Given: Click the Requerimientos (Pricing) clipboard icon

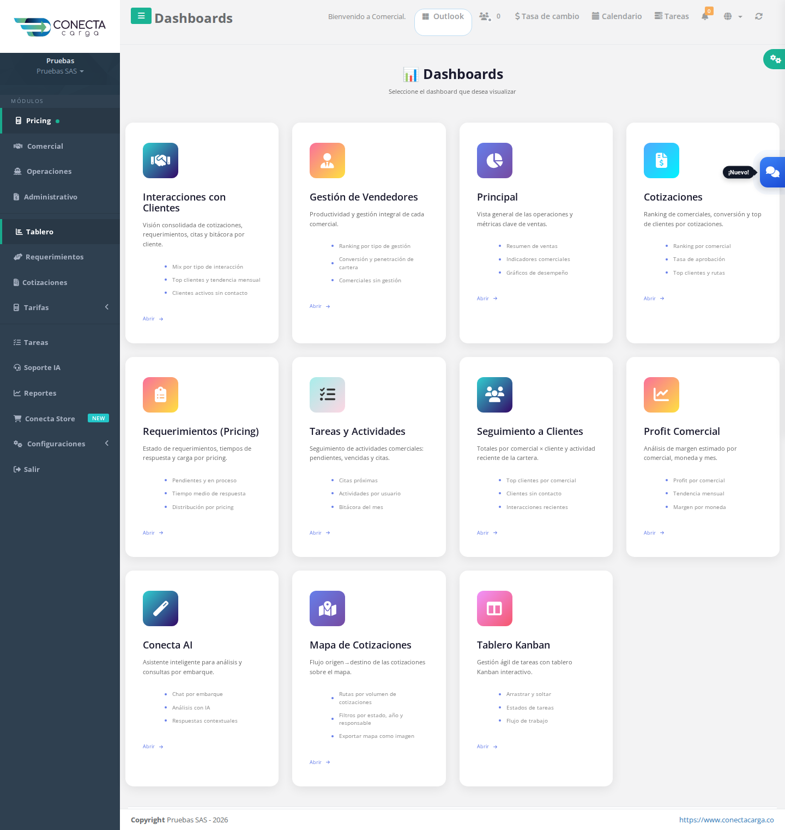Looking at the screenshot, I should pyautogui.click(x=160, y=395).
